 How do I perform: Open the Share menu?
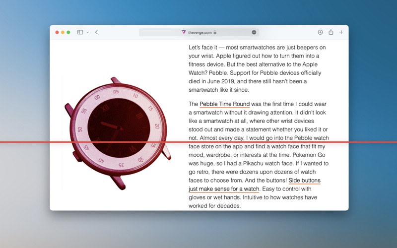pyautogui.click(x=331, y=32)
